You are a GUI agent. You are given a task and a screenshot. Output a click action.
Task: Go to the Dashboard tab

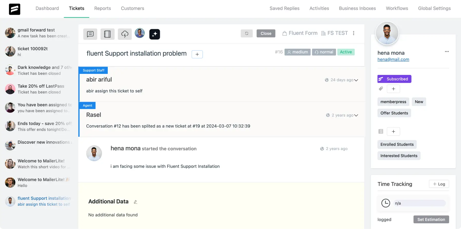click(47, 8)
